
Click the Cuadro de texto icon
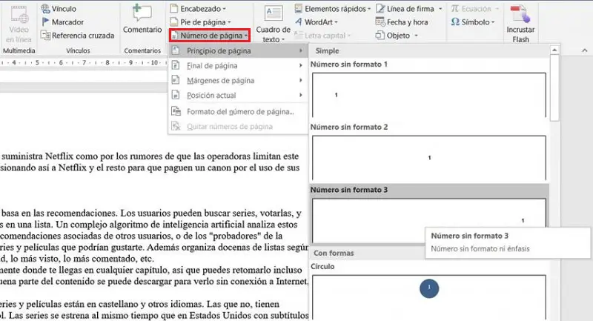(x=273, y=14)
